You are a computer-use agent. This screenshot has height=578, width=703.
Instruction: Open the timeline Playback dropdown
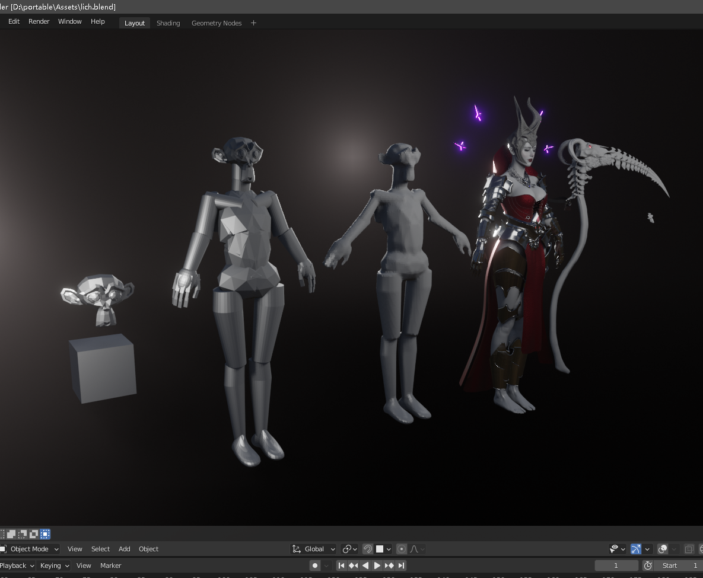point(17,566)
